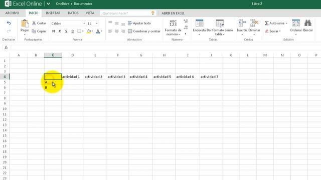Switch to the INSERTAR tab

(x=53, y=13)
